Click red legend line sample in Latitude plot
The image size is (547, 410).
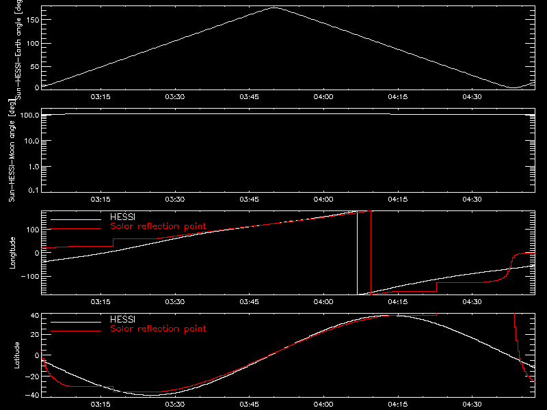[x=76, y=331]
